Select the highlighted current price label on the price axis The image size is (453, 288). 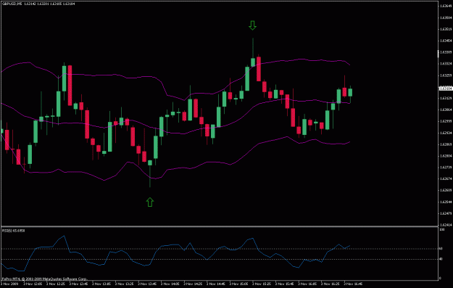pyautogui.click(x=446, y=89)
